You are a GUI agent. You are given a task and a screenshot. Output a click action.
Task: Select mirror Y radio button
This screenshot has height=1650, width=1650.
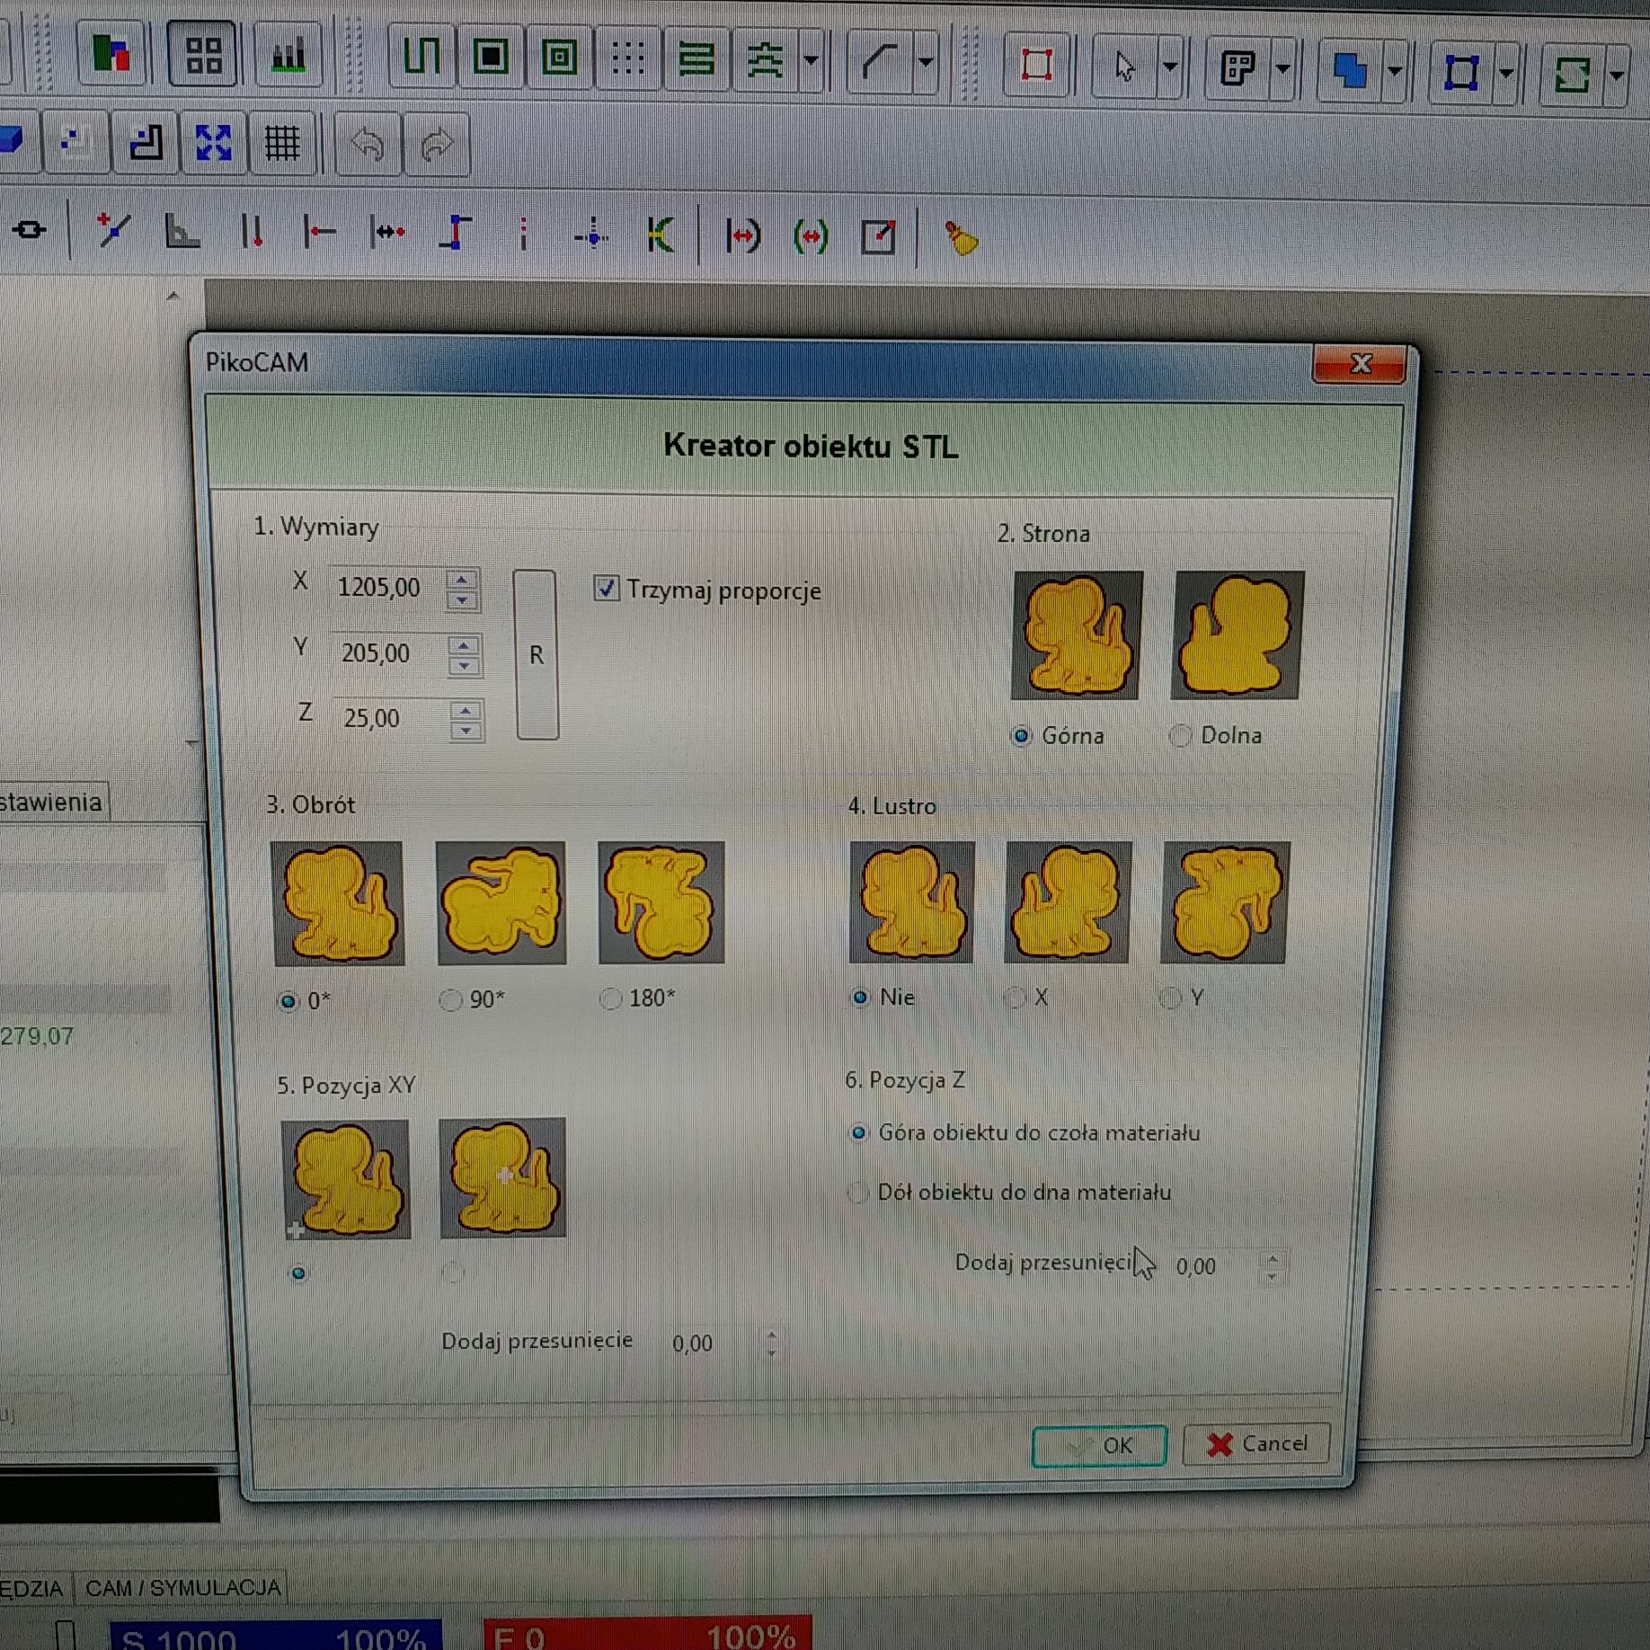coord(1170,998)
